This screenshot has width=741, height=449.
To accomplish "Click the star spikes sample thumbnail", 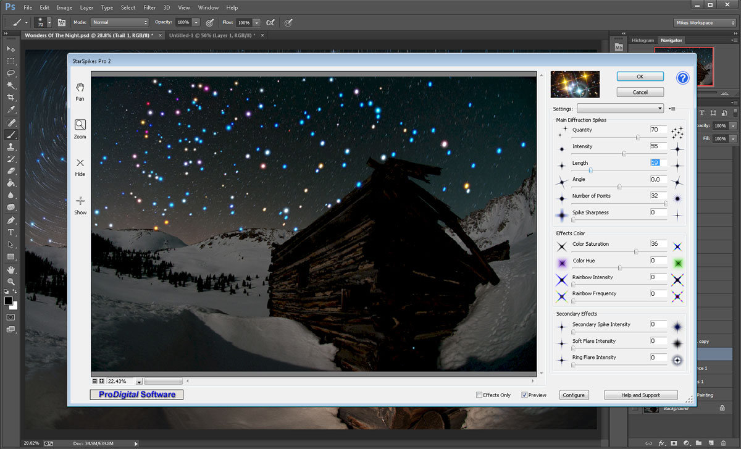I will click(x=576, y=84).
